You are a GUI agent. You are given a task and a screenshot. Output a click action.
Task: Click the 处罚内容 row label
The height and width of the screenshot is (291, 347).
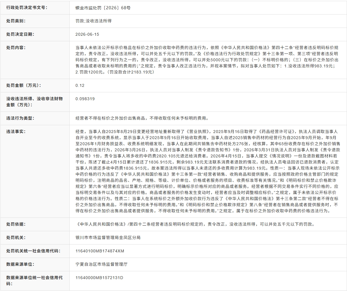16,48
